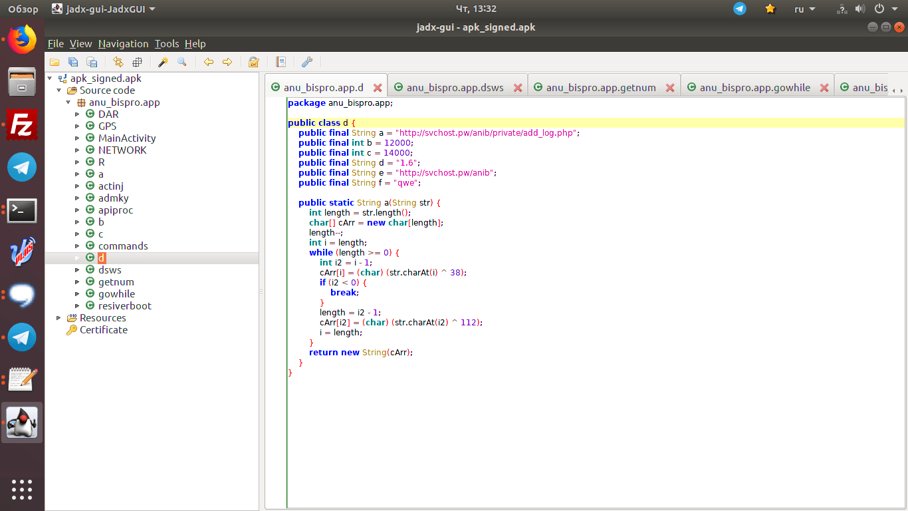Open the log viewer notebook icon
This screenshot has width=908, height=511.
tap(281, 62)
